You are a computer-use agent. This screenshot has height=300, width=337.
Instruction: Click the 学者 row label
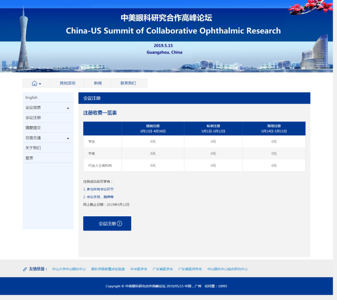coord(92,154)
